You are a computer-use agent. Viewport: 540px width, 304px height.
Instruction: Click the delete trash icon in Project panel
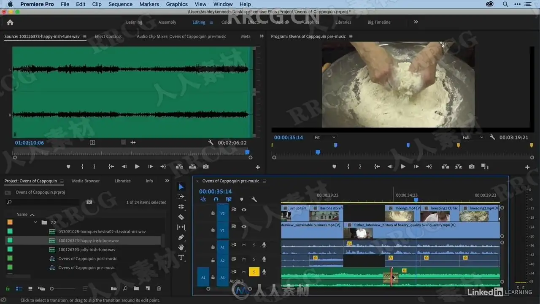click(159, 289)
